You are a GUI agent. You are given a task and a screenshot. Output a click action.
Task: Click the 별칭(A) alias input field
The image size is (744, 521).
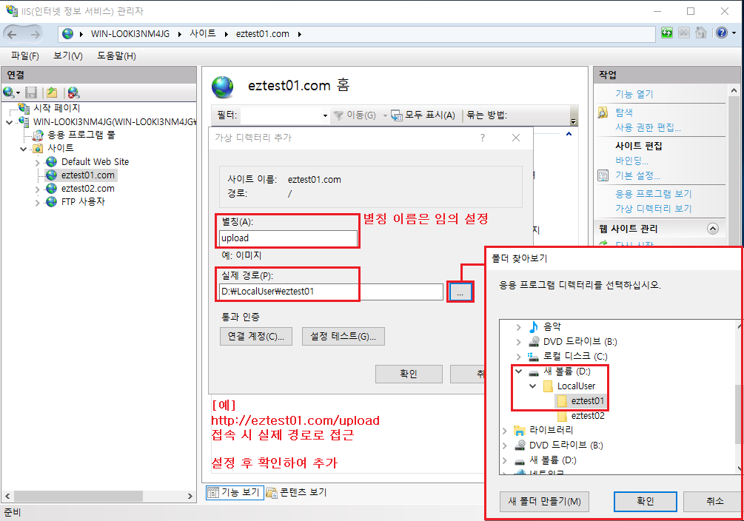288,238
